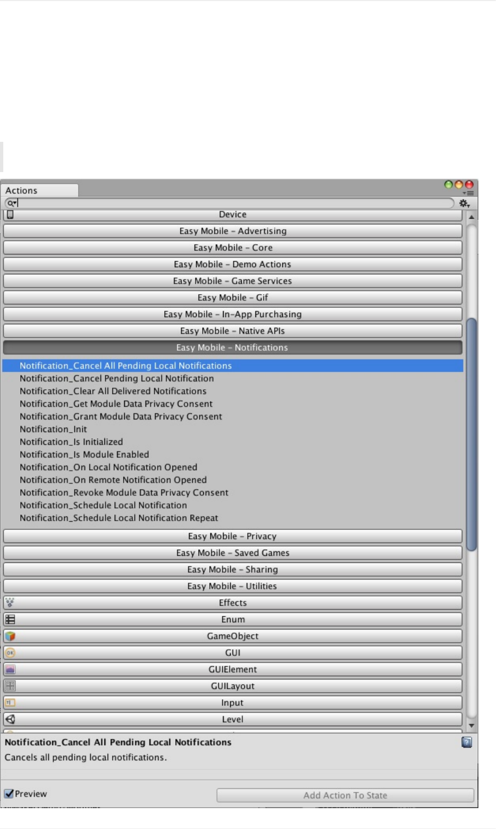The width and height of the screenshot is (496, 829).
Task: Select Notification_Is Initialized action
Action: 71,441
